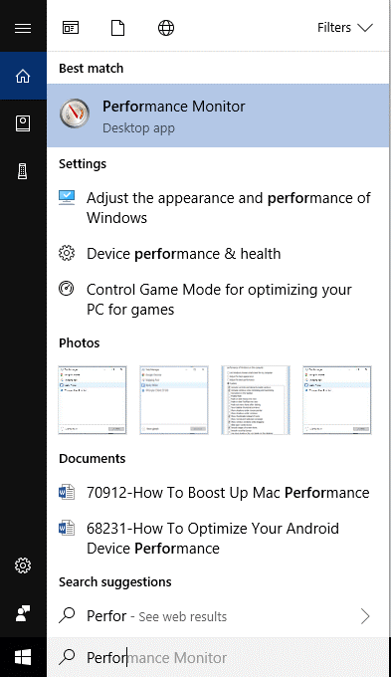The height and width of the screenshot is (677, 391).
Task: Filter results by Documents icon
Action: [x=117, y=28]
